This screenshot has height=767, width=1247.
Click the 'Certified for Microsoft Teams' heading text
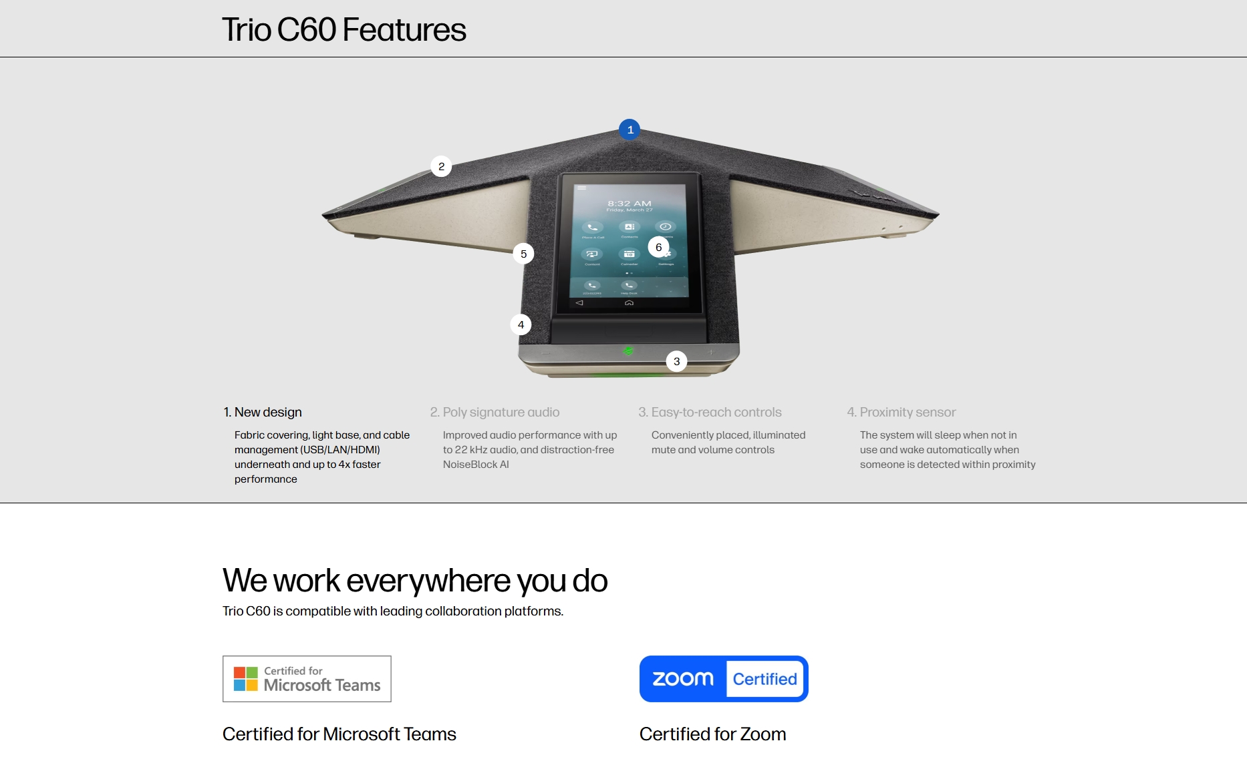point(339,734)
